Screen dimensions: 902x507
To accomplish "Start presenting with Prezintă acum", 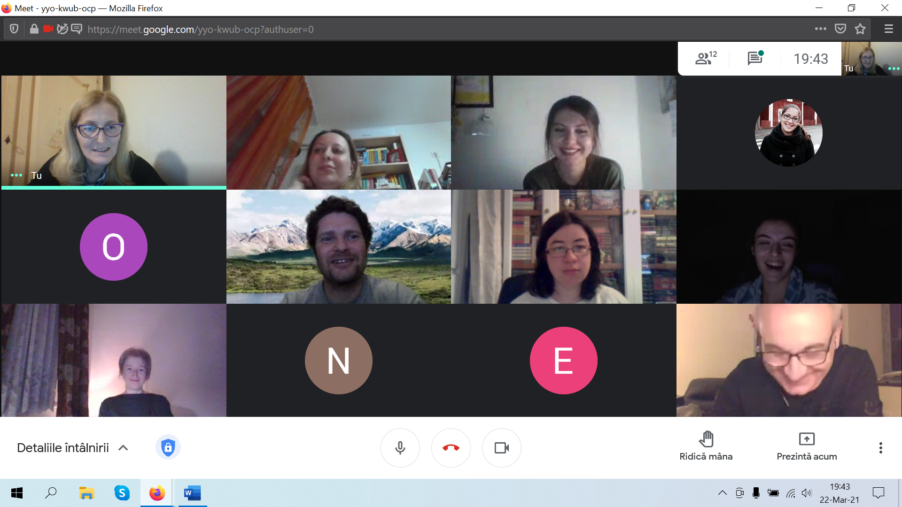I will pos(807,446).
